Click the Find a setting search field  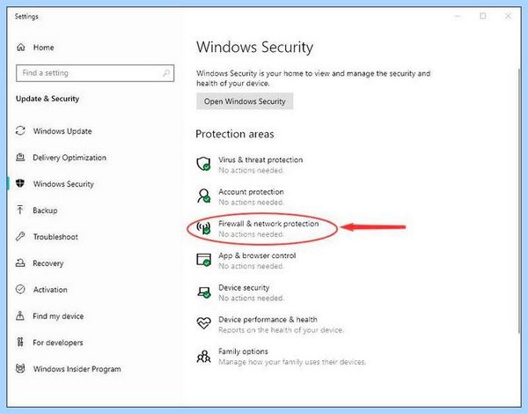coord(95,73)
